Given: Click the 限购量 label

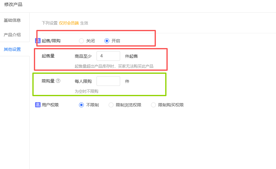Looking at the screenshot, I should coord(48,81).
